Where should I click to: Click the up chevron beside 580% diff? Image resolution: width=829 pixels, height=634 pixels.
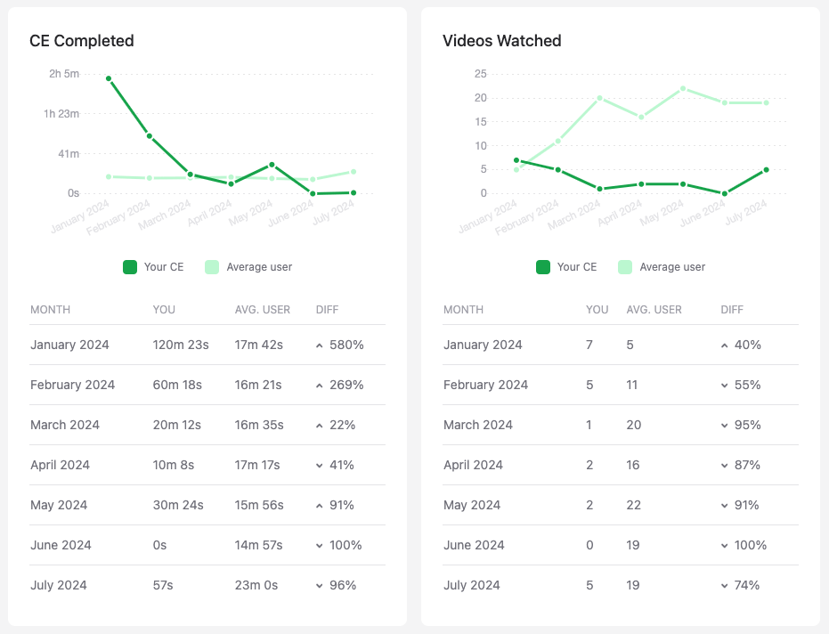coord(320,345)
